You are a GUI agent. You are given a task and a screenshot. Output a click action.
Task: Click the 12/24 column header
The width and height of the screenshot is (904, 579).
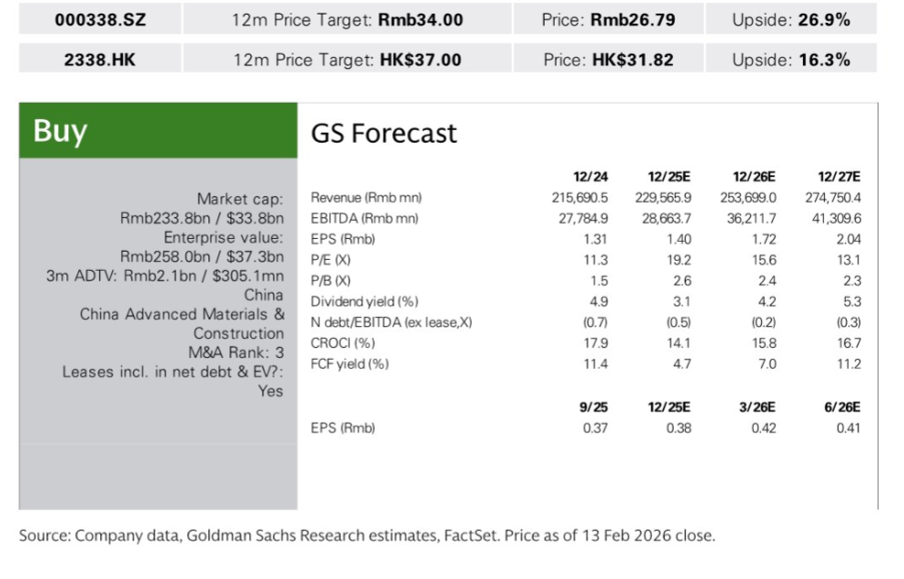(x=590, y=176)
